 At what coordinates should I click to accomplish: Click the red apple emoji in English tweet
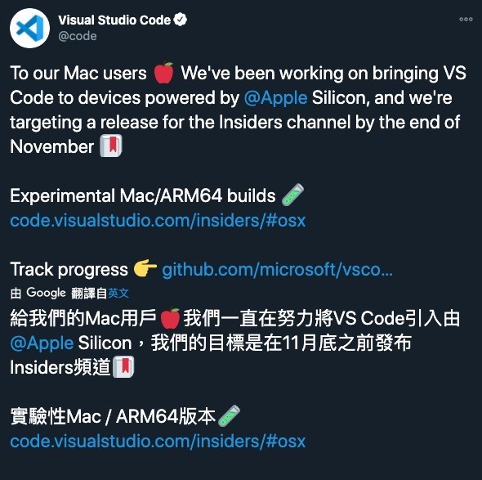(x=164, y=73)
